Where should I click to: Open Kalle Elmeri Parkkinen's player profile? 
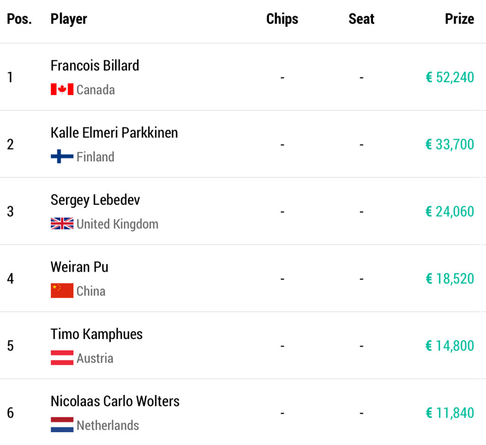[114, 133]
